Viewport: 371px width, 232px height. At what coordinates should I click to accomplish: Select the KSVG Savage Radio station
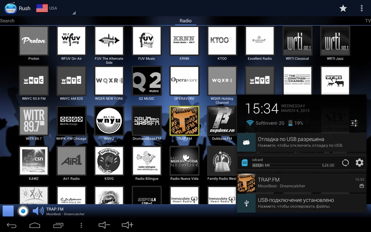pos(109,161)
